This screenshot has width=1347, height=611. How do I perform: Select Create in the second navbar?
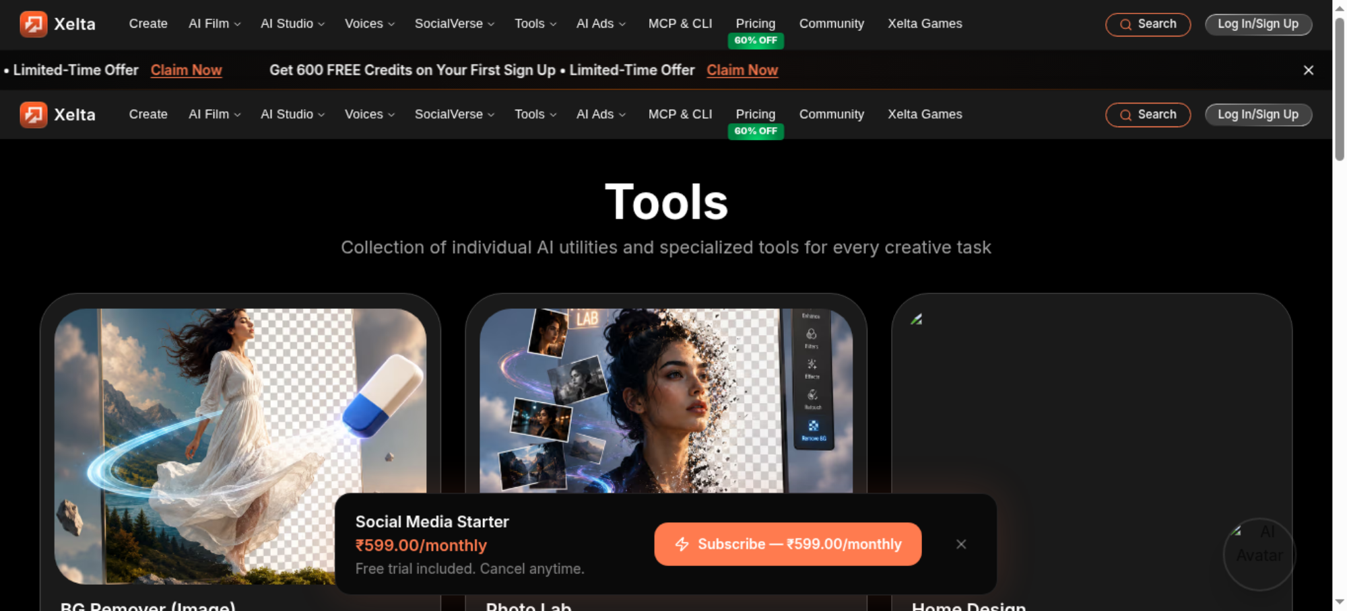pyautogui.click(x=148, y=114)
